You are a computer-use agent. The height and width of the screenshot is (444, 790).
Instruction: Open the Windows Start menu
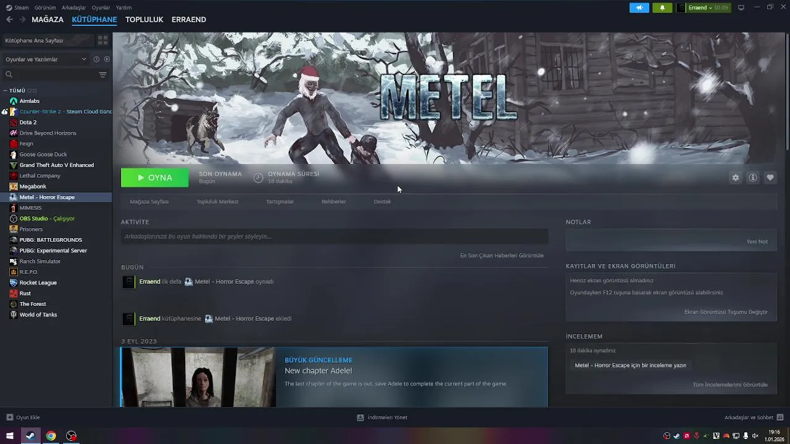pyautogui.click(x=9, y=436)
